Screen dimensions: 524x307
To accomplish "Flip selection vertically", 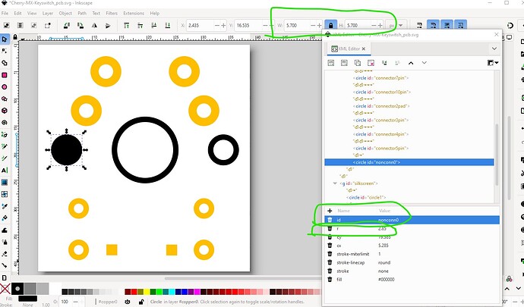I will coord(108,25).
